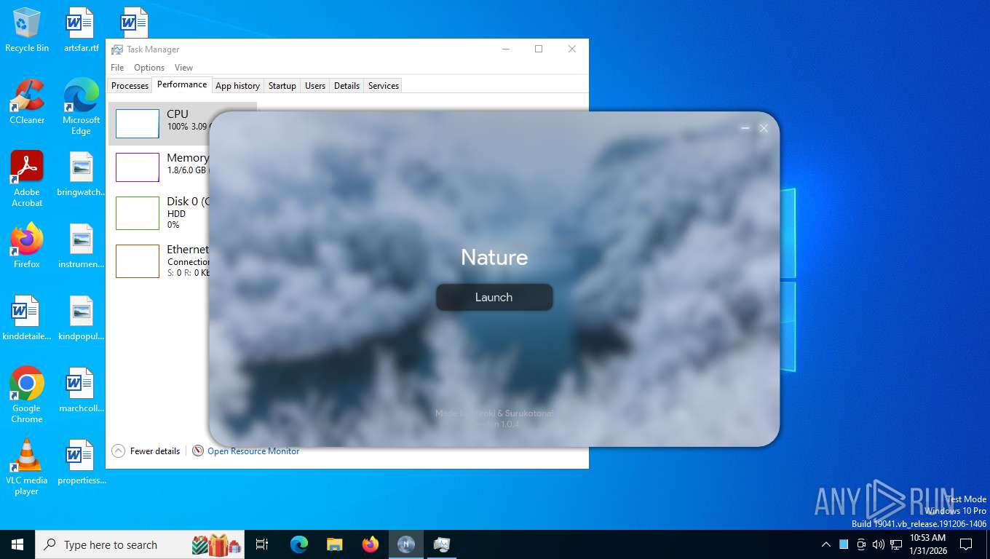Activate the Task Manager taskbar button
Screen dimensions: 990x559
click(x=442, y=544)
